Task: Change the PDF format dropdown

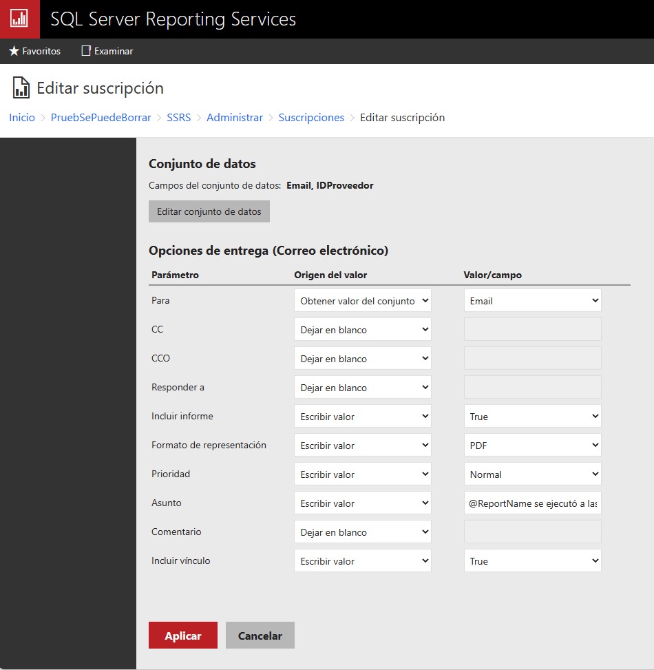Action: (532, 446)
